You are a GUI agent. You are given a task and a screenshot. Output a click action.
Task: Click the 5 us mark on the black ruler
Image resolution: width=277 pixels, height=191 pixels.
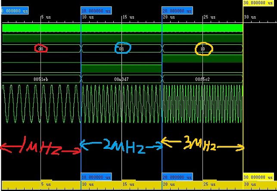46,17
